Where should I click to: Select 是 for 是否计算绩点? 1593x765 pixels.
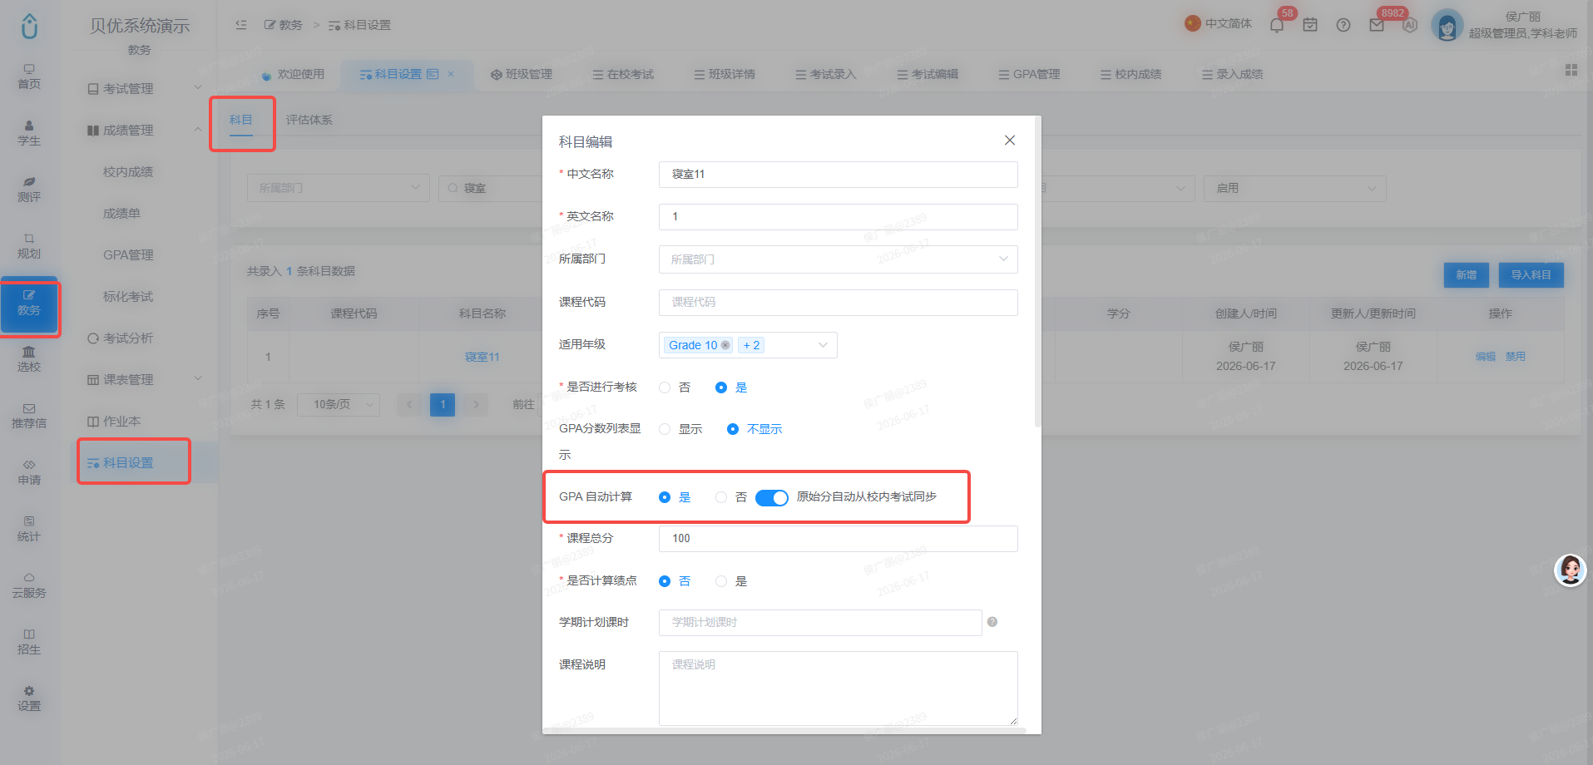click(x=731, y=581)
